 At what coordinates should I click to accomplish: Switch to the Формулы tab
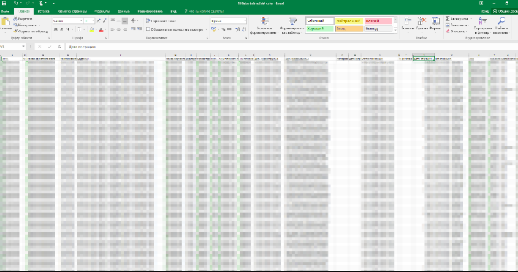102,11
